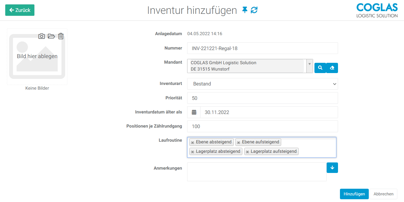404x202 pixels.
Task: Open image file via folder icon
Action: pyautogui.click(x=51, y=36)
